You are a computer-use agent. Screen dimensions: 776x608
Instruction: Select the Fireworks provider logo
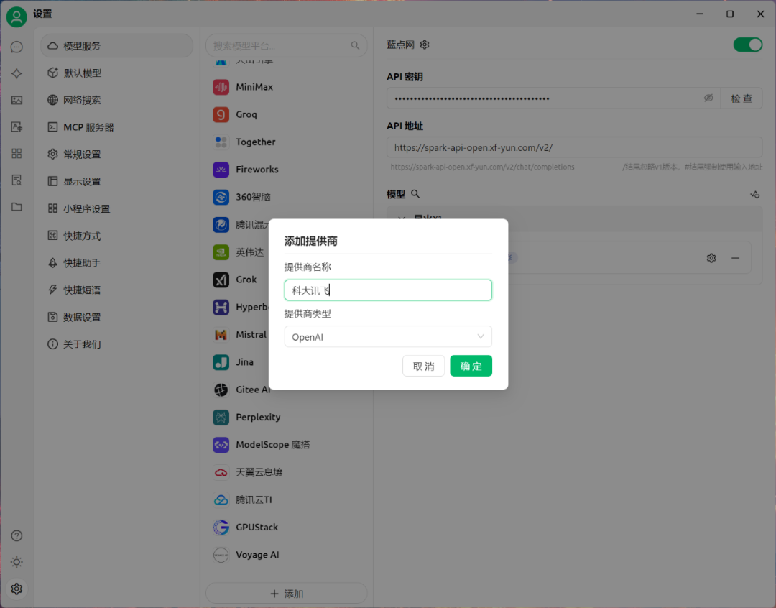[221, 170]
